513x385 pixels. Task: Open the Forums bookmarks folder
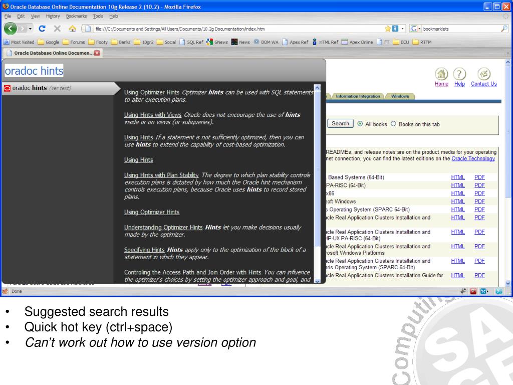[74, 42]
